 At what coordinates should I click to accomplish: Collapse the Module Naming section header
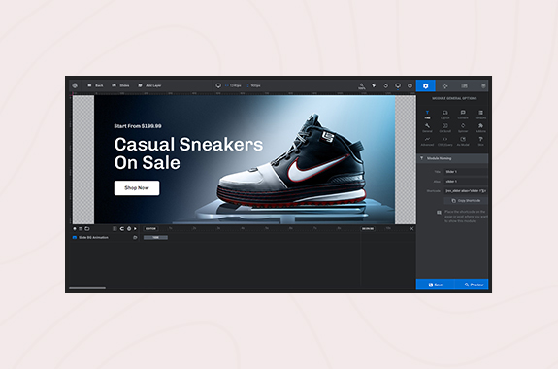coord(452,158)
